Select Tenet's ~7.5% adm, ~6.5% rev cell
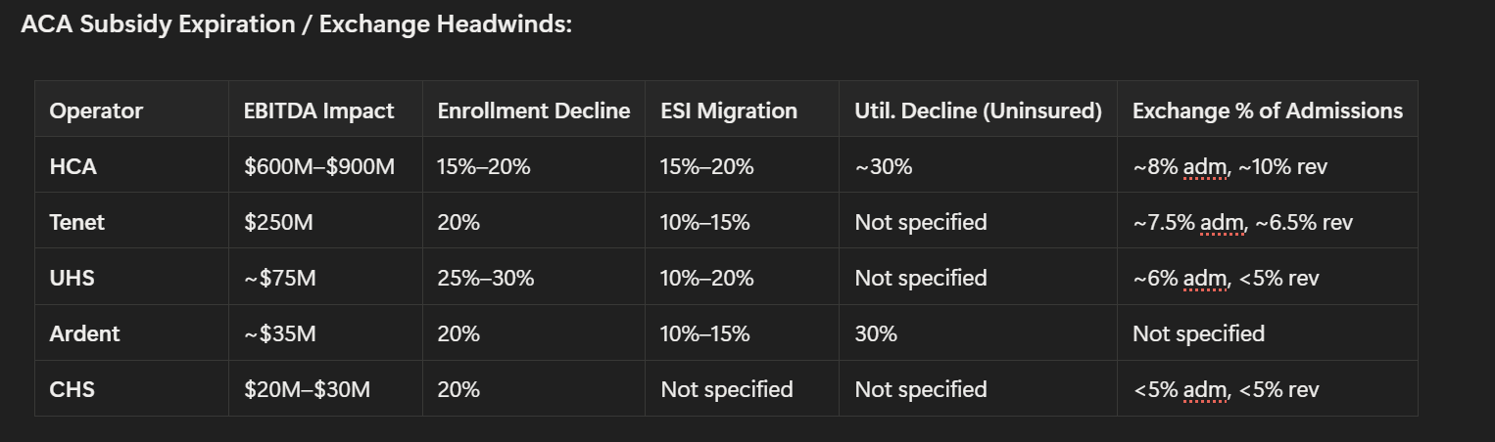 point(1242,222)
